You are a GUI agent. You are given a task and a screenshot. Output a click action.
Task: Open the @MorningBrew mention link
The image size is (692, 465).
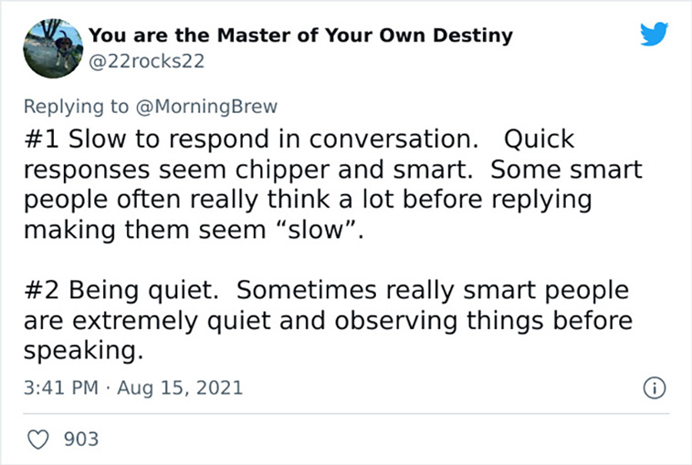tap(206, 107)
